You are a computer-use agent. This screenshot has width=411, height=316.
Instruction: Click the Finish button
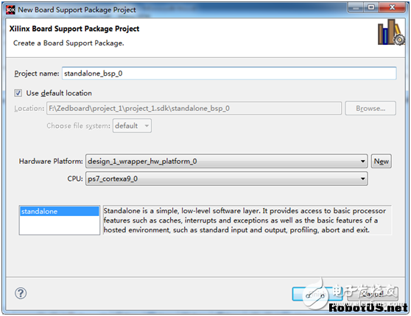point(317,294)
